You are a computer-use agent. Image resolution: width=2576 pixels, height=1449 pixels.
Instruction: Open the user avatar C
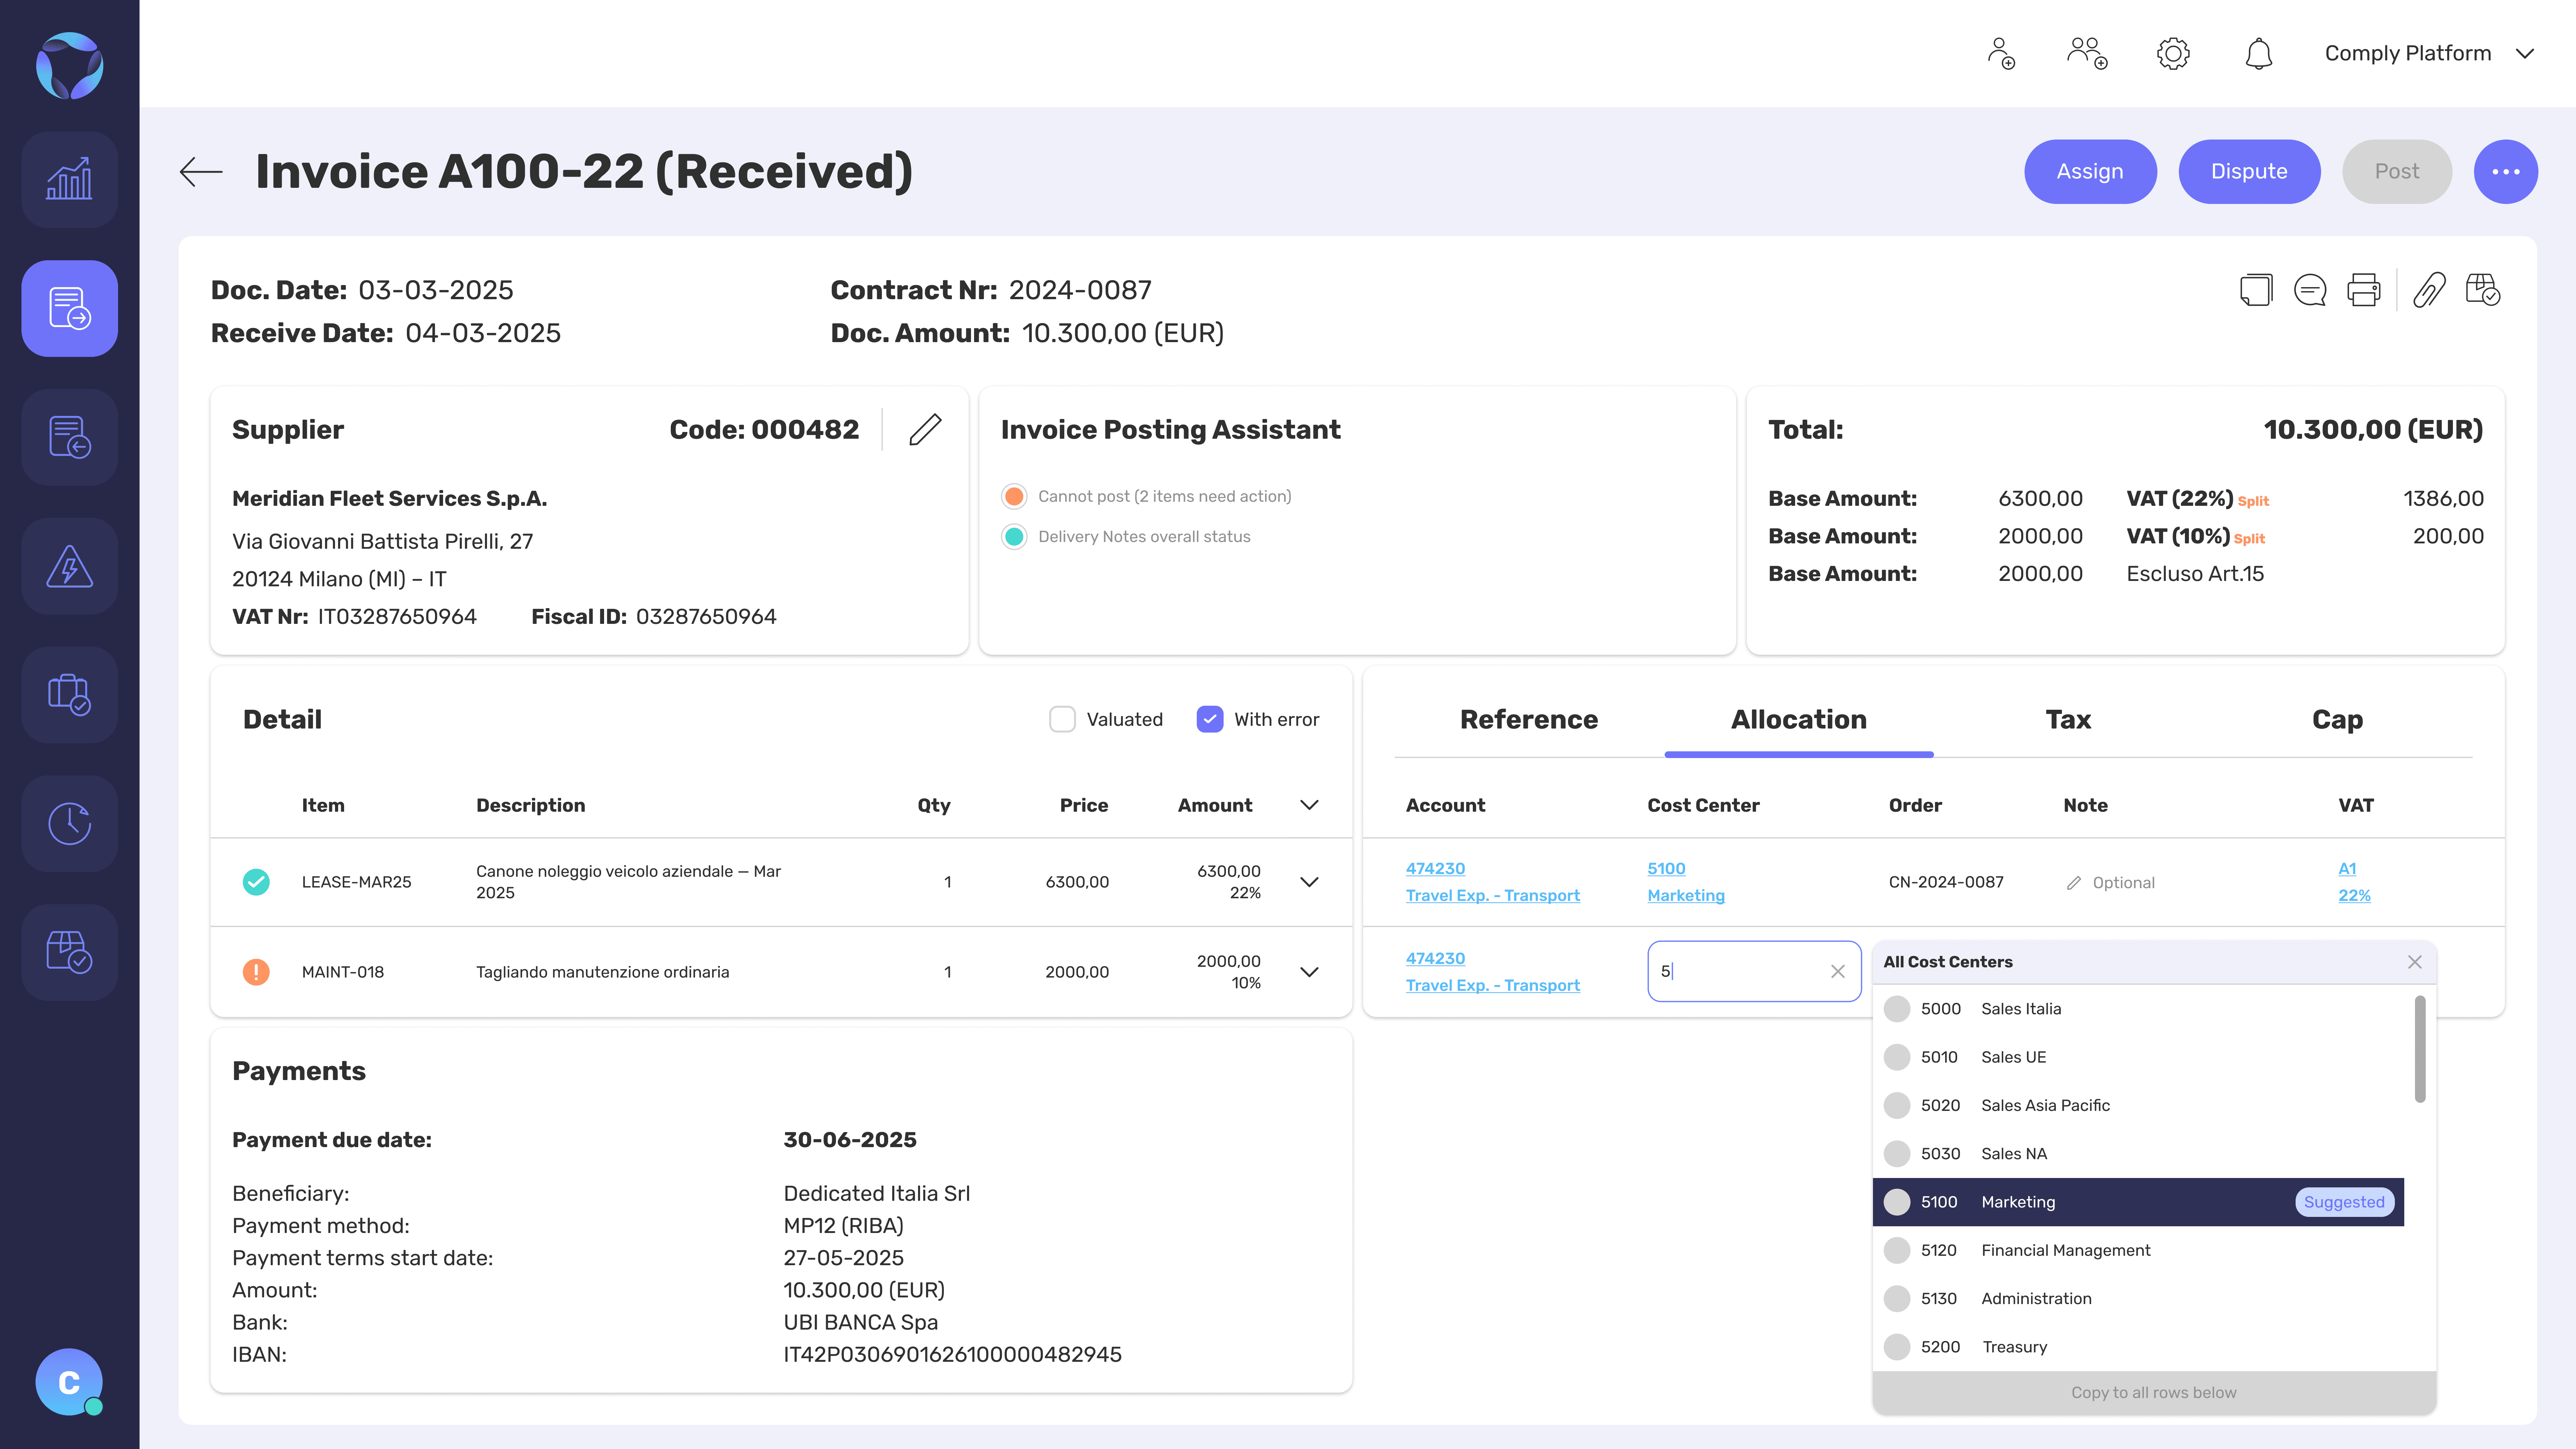[69, 1382]
